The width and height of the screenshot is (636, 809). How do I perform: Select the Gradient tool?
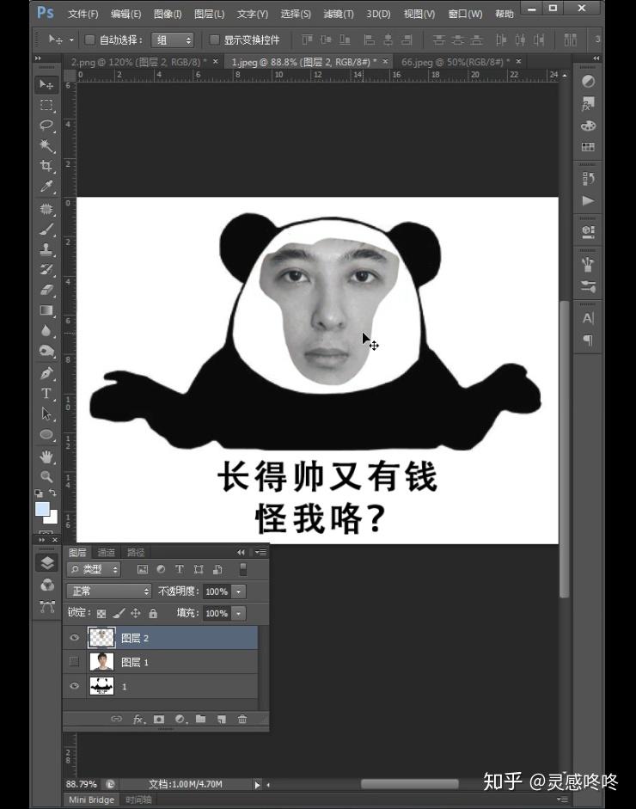(x=46, y=310)
